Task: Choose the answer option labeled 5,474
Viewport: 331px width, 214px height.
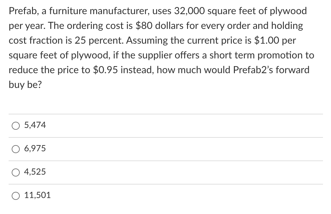Action: [x=35, y=125]
